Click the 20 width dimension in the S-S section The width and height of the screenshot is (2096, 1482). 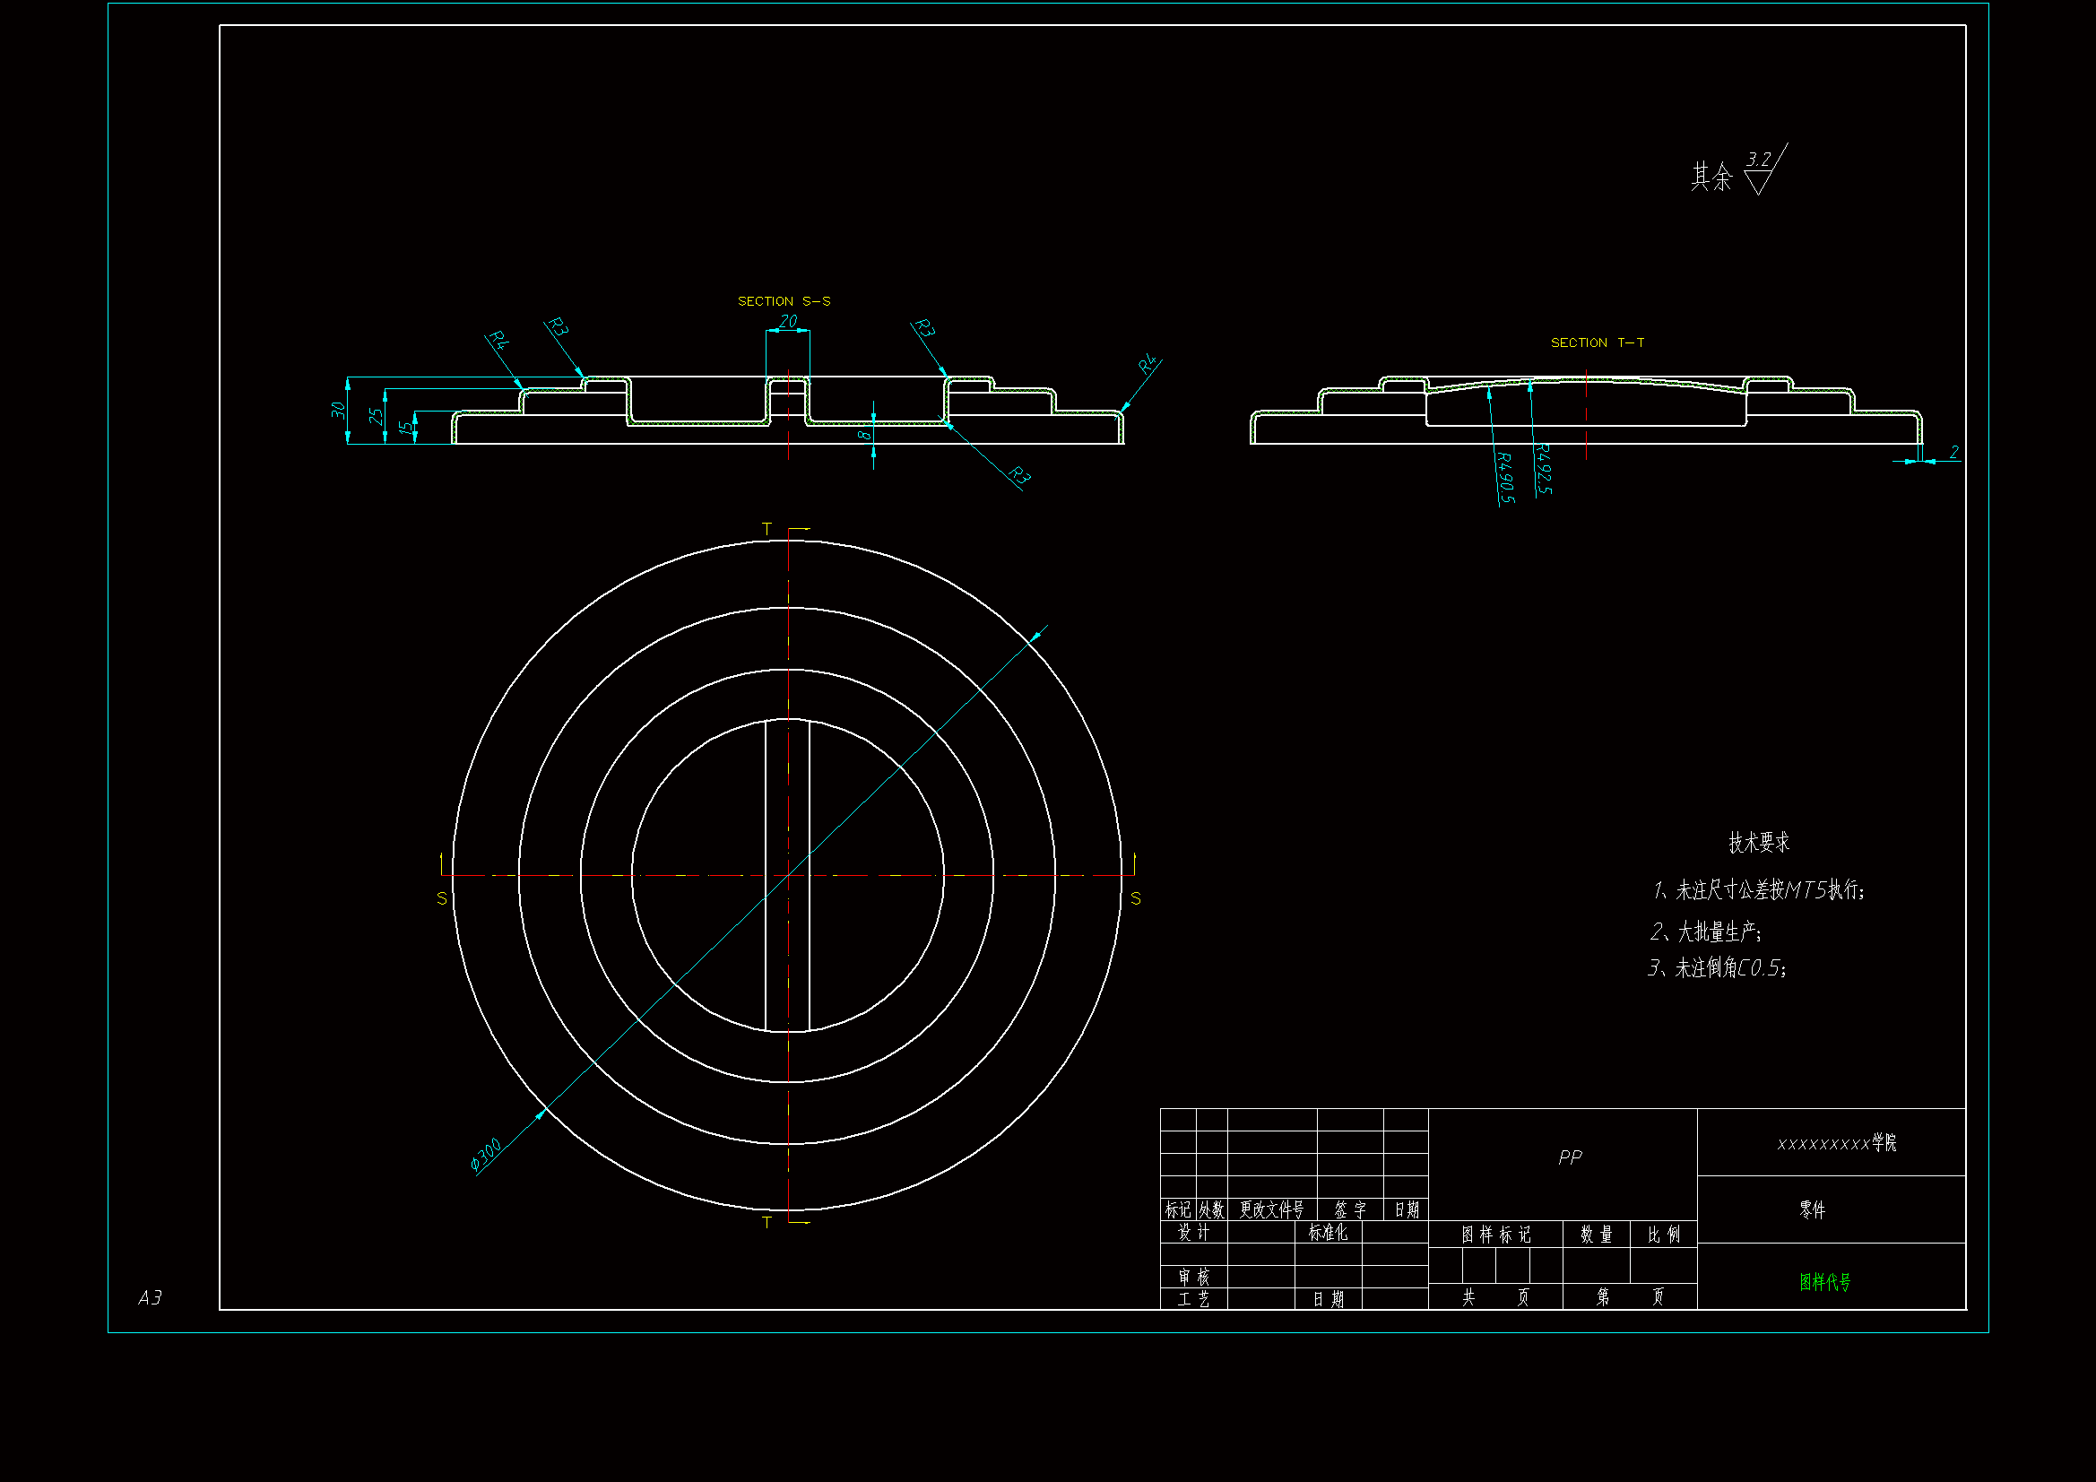(x=788, y=322)
